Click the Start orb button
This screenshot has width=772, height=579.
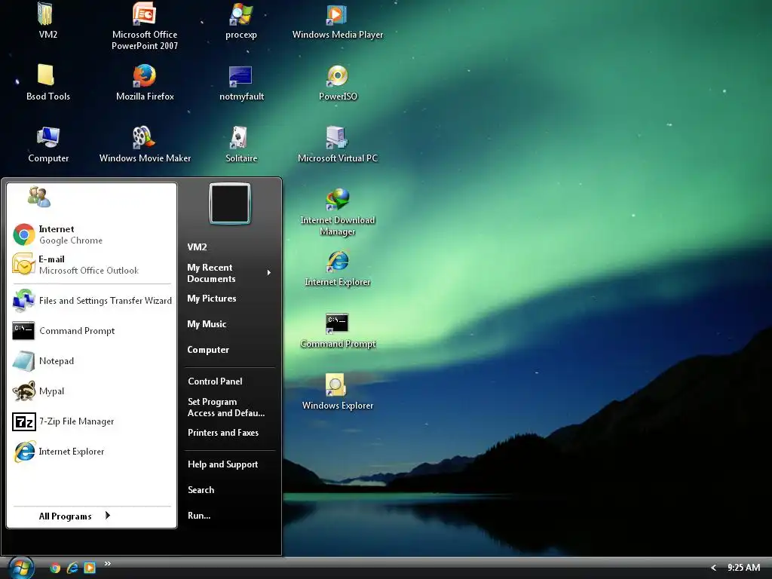(x=20, y=568)
